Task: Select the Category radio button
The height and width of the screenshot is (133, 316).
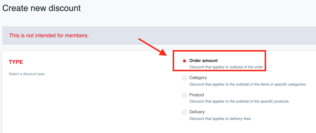Action: (184, 78)
